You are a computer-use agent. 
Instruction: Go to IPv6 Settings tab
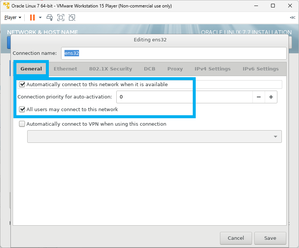coord(261,69)
